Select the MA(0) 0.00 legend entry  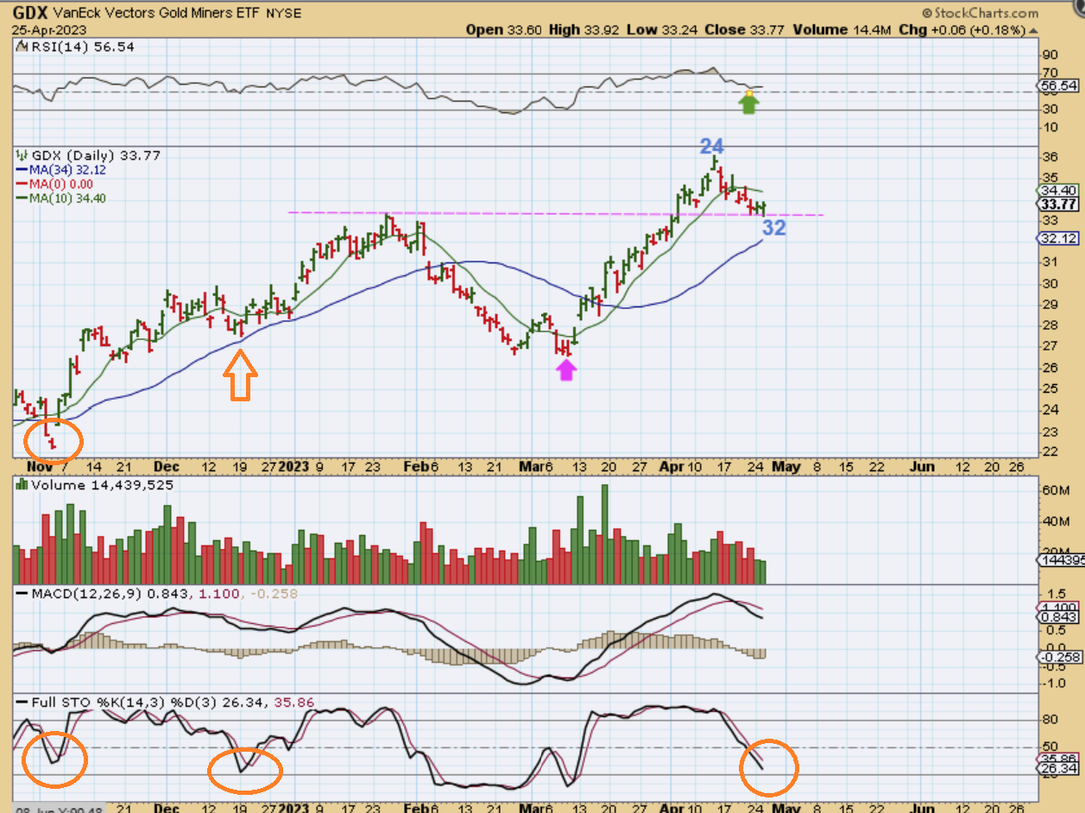click(x=54, y=184)
